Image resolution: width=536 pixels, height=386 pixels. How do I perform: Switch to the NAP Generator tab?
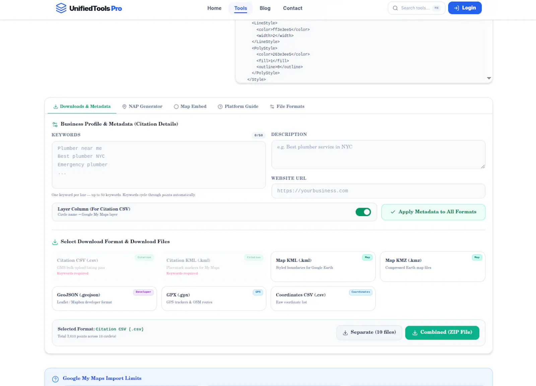(142, 107)
